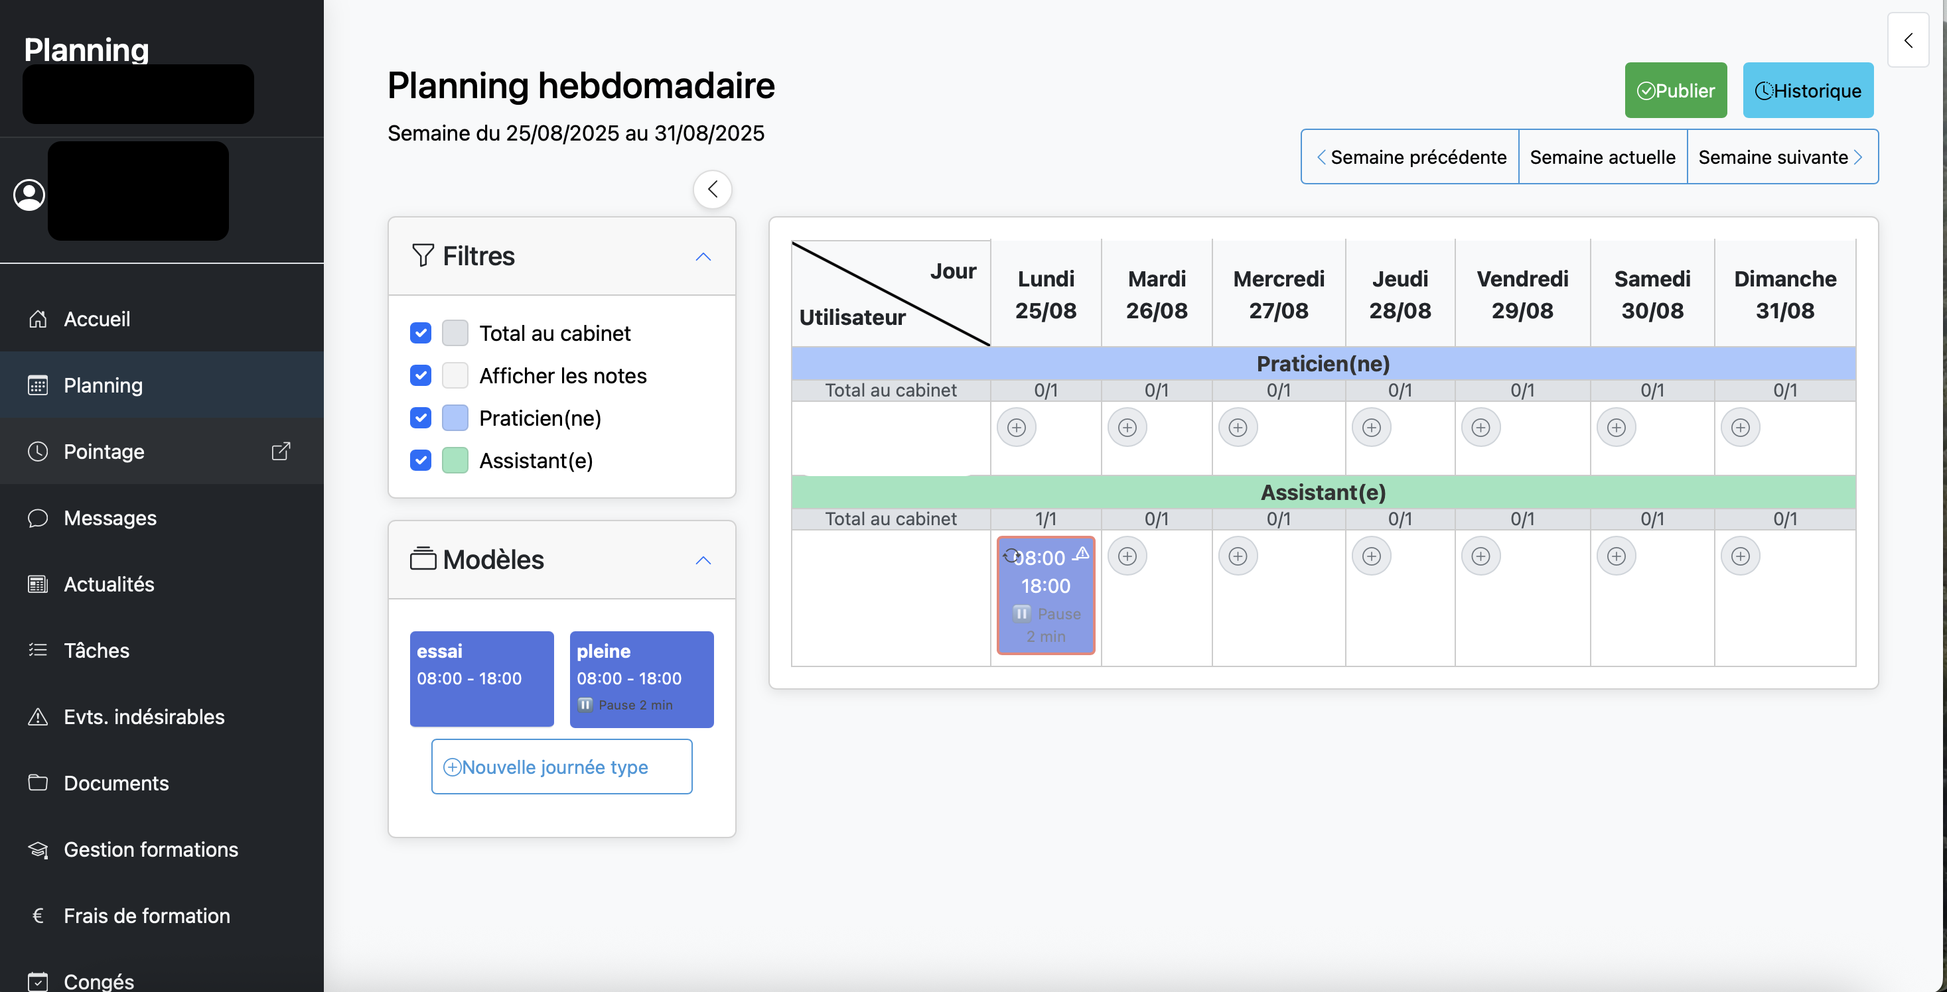Disable the Assistant(e) filter checkbox
1947x992 pixels.
click(420, 460)
